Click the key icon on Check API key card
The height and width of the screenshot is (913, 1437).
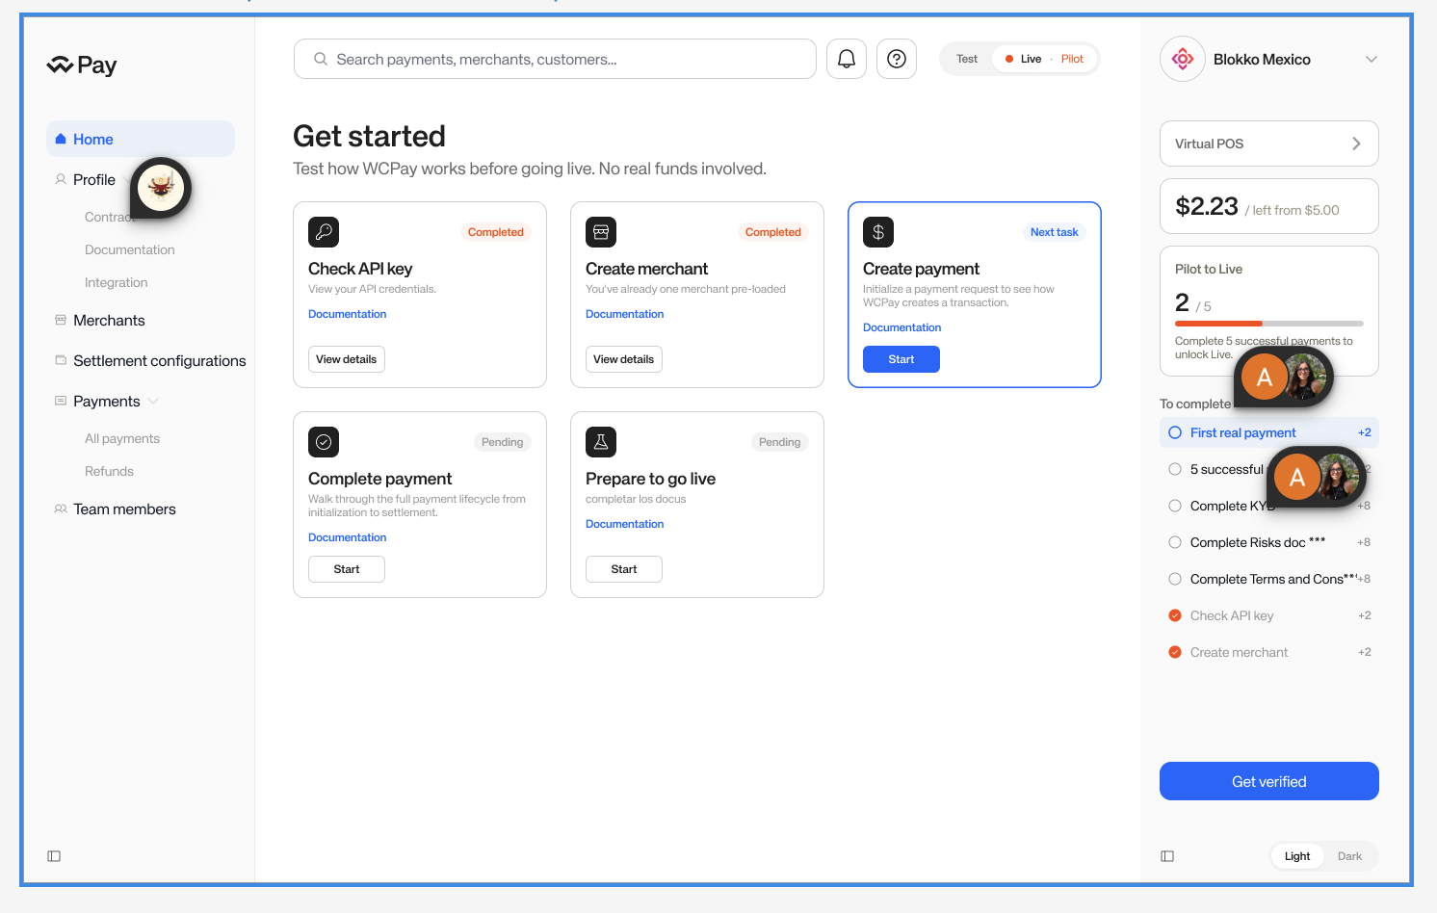[x=324, y=232]
